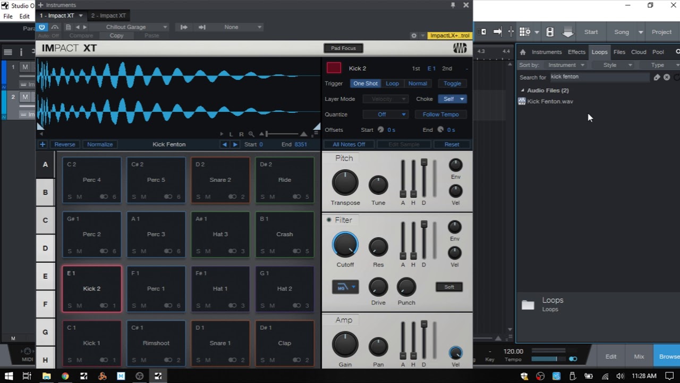Screen dimensions: 680x383
Task: Load the next preset arrow
Action: [x=85, y=27]
